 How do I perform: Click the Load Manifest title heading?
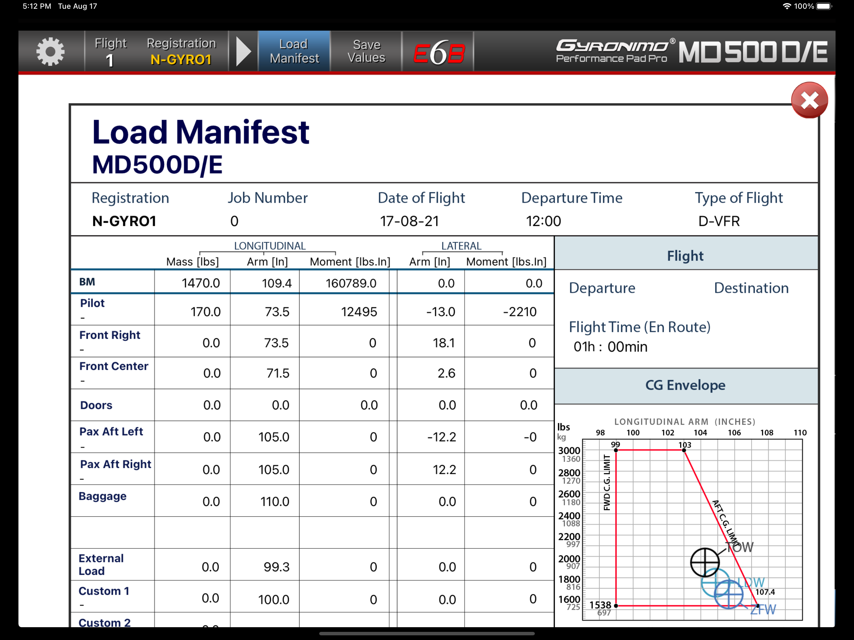(200, 132)
